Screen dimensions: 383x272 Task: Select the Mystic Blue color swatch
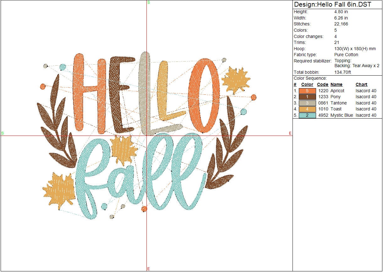pyautogui.click(x=307, y=115)
